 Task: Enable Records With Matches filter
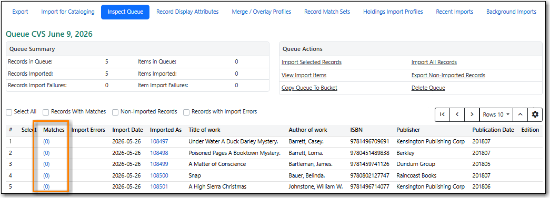point(46,112)
